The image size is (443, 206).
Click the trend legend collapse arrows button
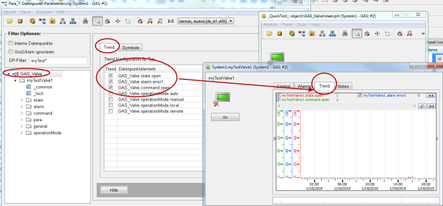click(431, 96)
